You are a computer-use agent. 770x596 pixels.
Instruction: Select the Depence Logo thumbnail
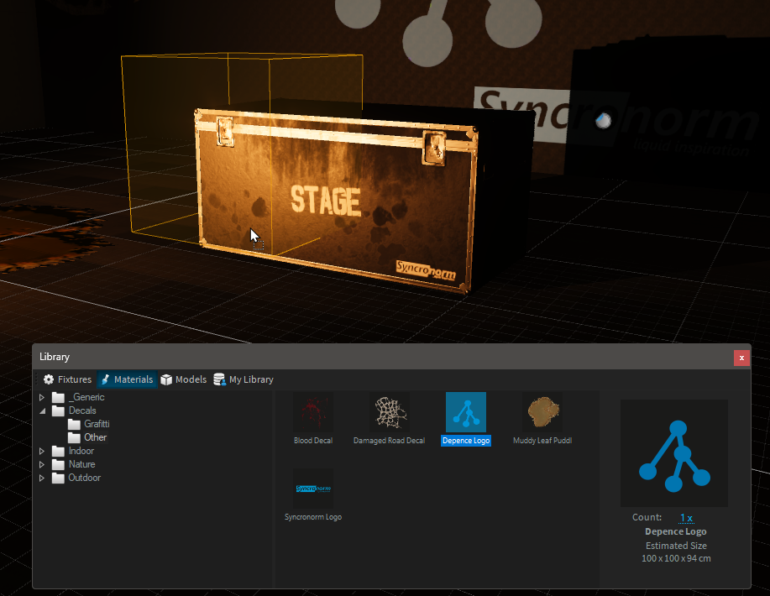coord(466,412)
